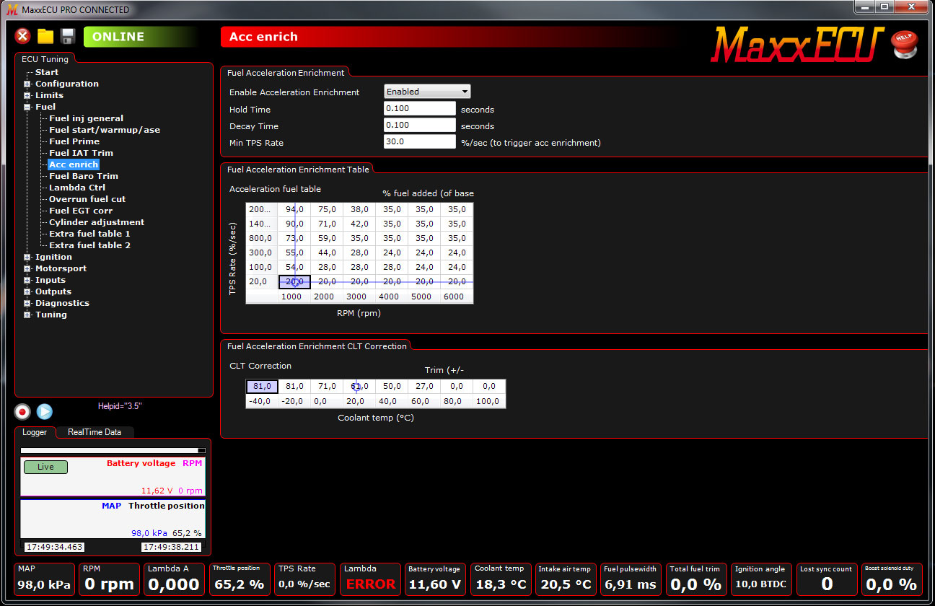Open Fuel IAT Trim page
Screen dimensions: 935x606
pos(81,153)
